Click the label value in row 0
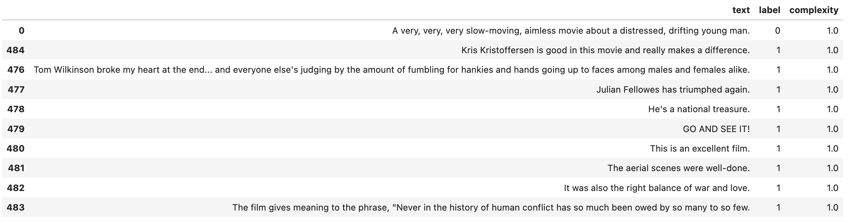856x223 pixels. click(x=777, y=31)
